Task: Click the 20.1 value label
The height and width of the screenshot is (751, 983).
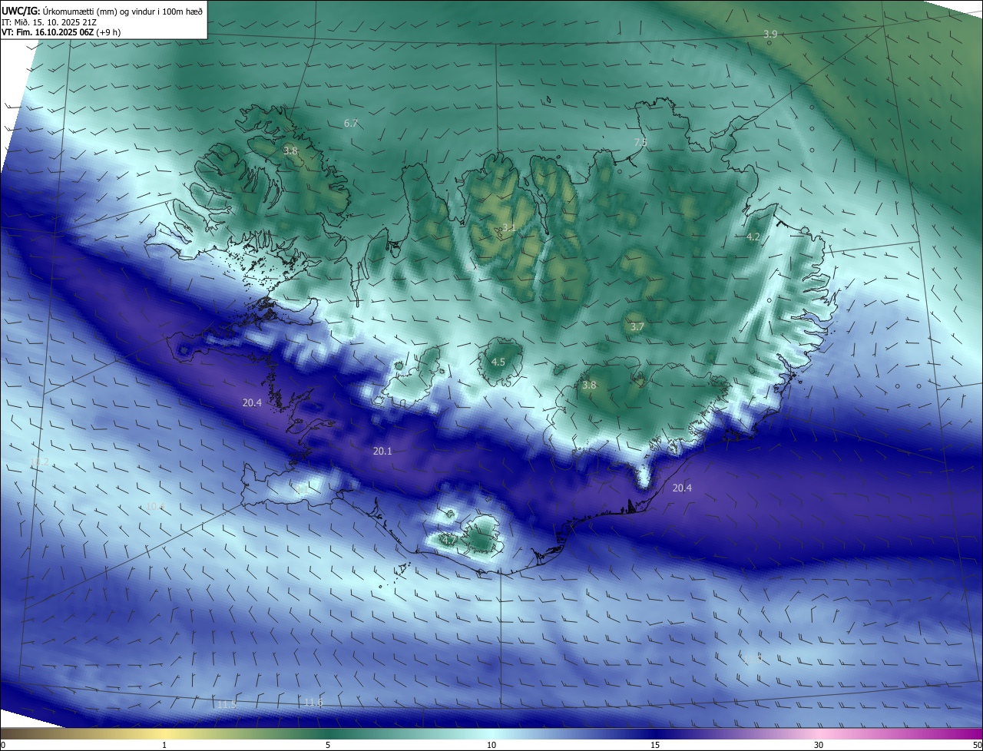Action: (382, 451)
